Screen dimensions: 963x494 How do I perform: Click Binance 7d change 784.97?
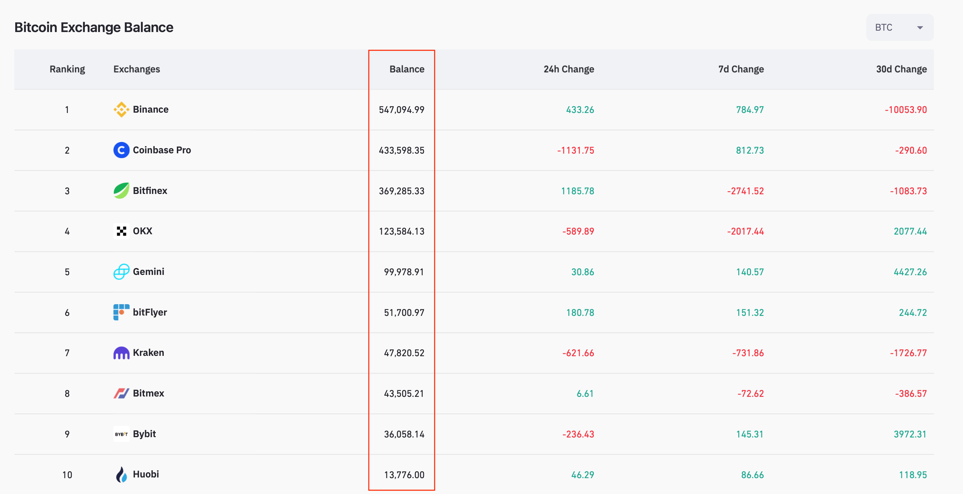[750, 110]
